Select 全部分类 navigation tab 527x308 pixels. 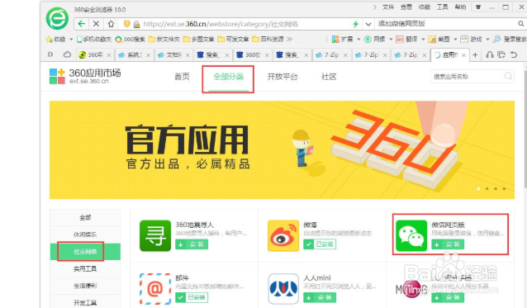pos(228,77)
